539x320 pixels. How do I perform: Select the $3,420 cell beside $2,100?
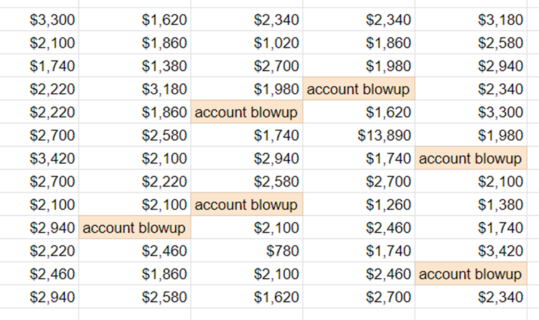39,159
